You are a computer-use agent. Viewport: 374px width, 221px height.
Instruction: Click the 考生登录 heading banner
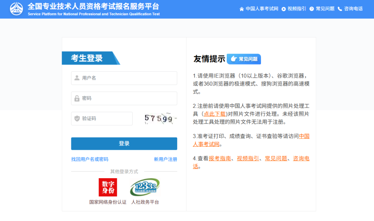91,58
